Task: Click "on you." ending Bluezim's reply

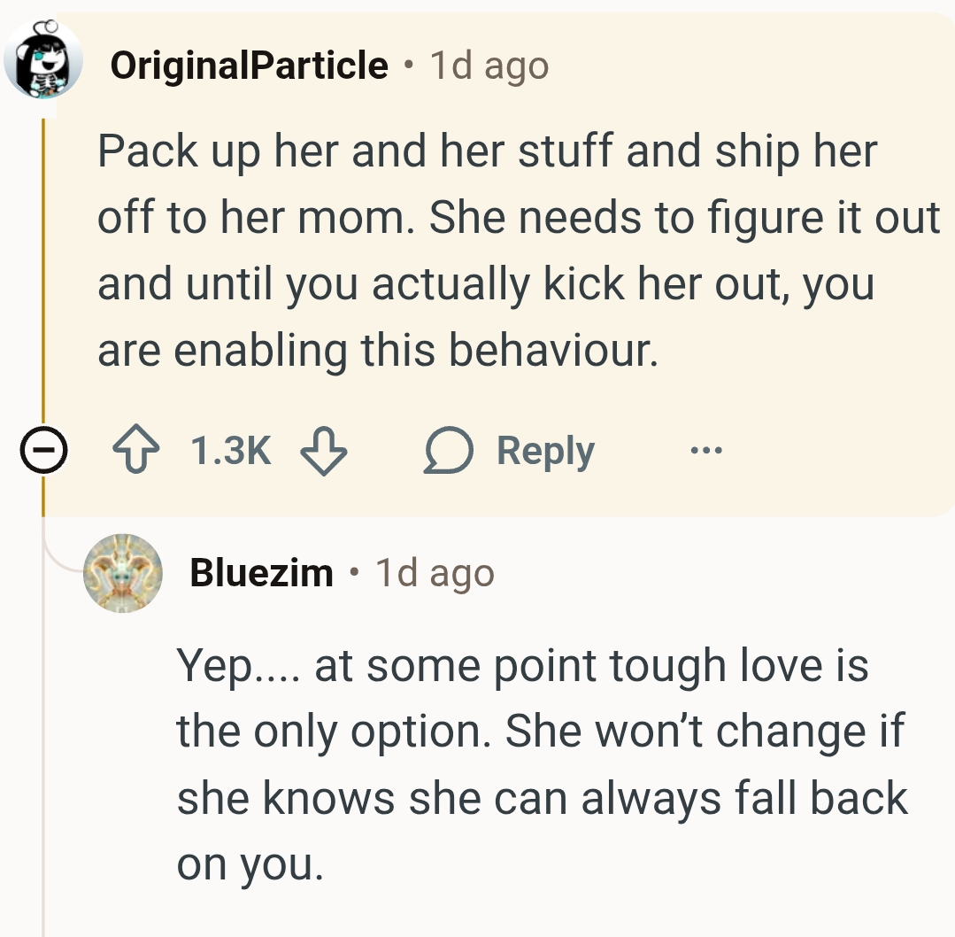Action: 250,864
